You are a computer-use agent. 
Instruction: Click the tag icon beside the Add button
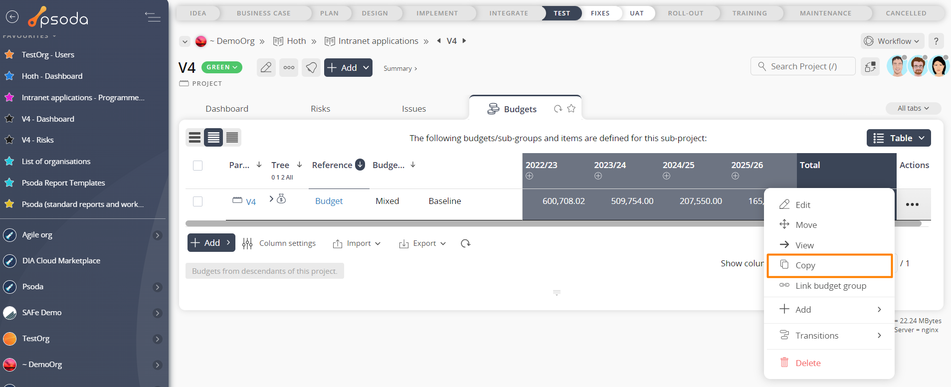click(x=311, y=67)
